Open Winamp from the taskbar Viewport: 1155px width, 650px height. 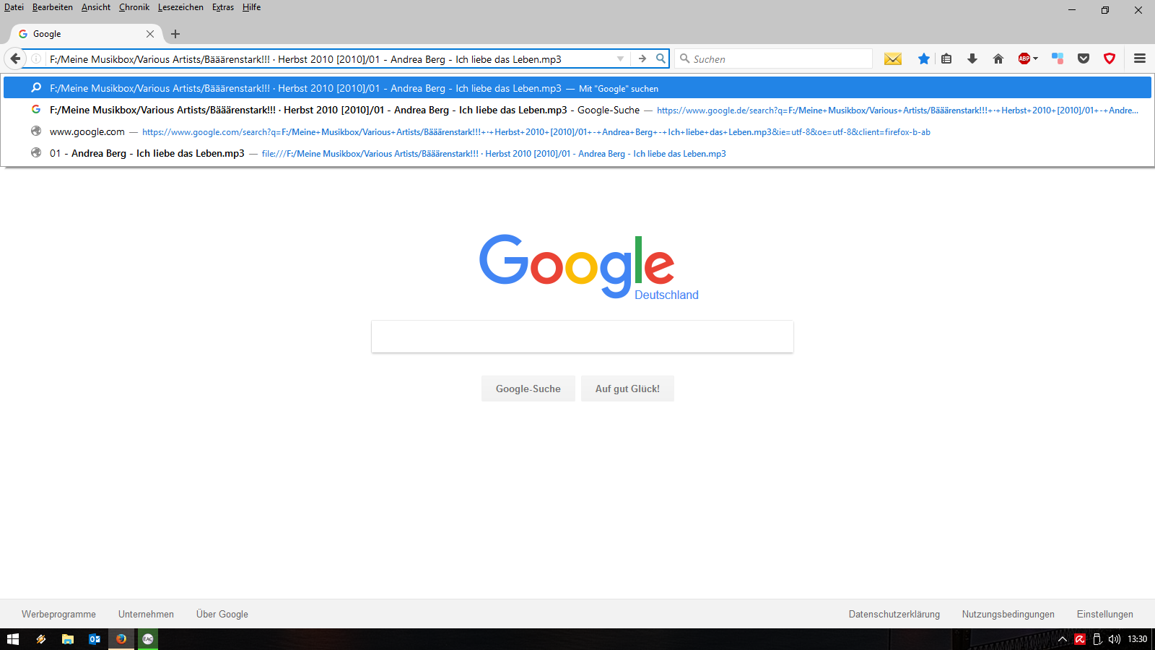tap(40, 639)
